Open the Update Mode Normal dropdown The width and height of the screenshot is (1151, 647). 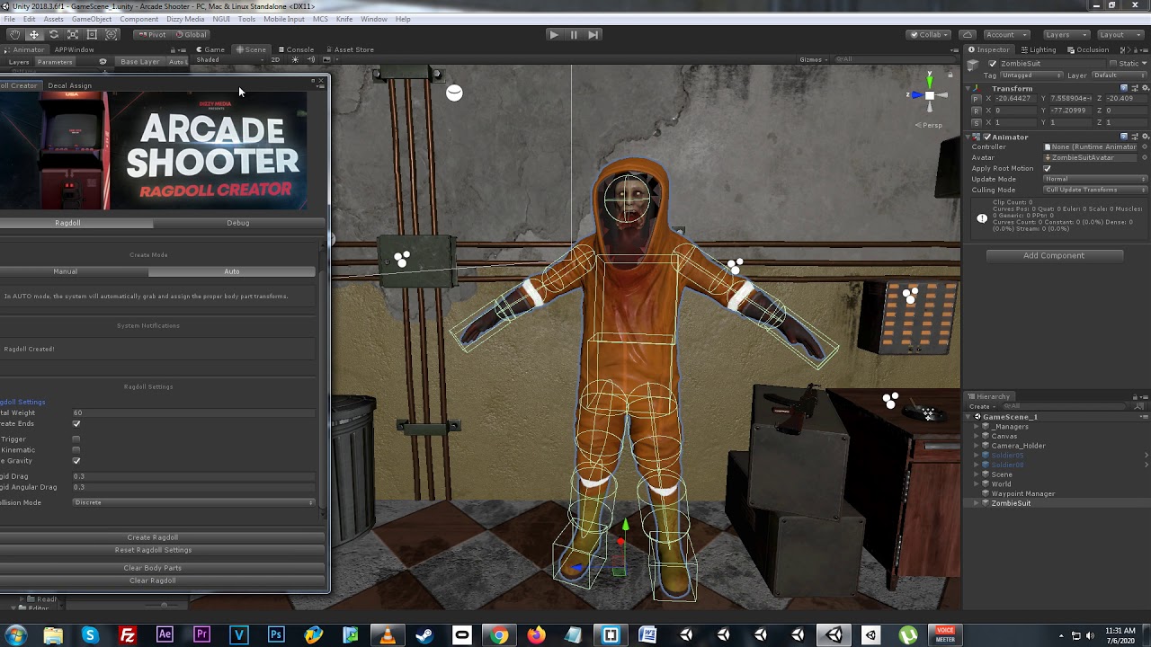(x=1095, y=179)
